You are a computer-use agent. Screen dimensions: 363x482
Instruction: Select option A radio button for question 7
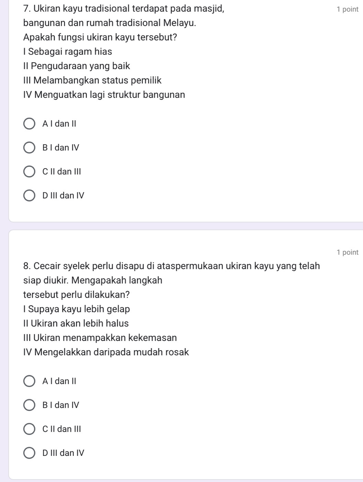pyautogui.click(x=29, y=124)
